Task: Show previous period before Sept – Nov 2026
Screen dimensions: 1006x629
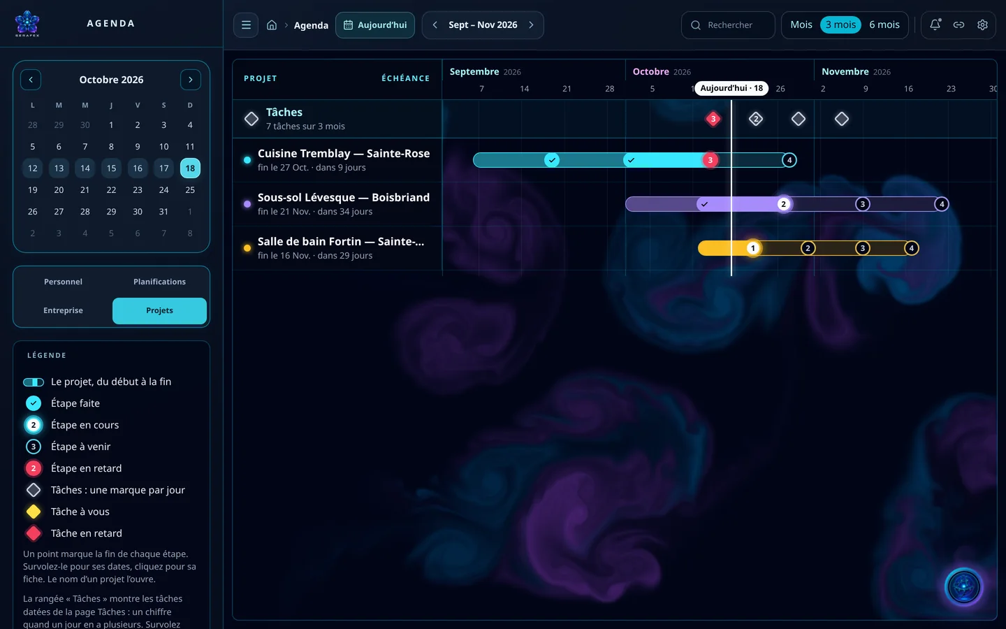Action: click(x=435, y=25)
